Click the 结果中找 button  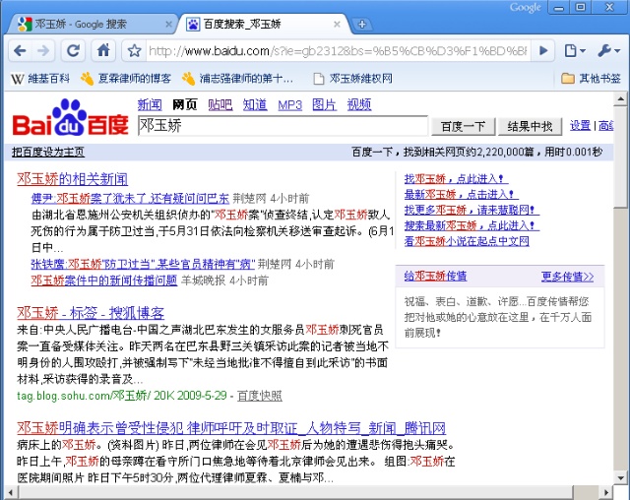click(530, 127)
